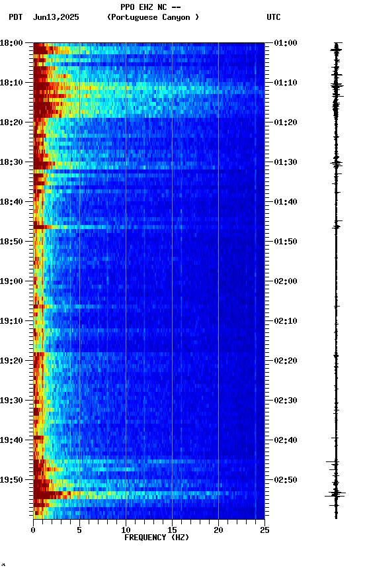365x572 pixels.
Task: Click the 'UTC' timezone label
Action: [x=274, y=17]
